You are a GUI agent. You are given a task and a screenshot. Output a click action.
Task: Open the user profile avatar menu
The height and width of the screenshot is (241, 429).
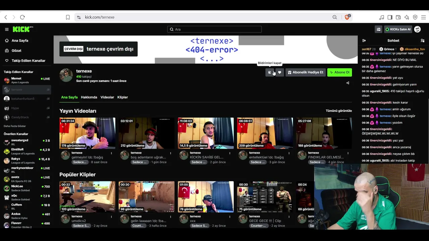coord(417,29)
